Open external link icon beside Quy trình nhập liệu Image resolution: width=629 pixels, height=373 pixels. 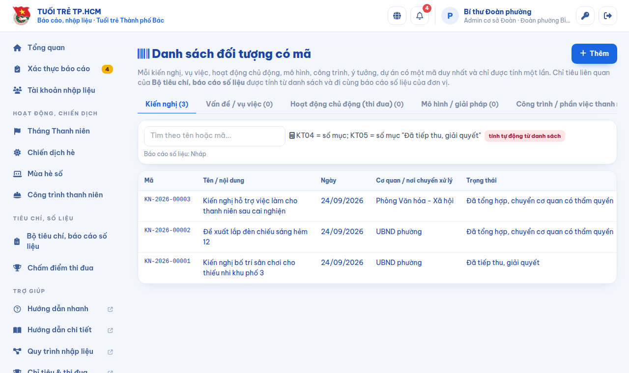click(110, 352)
